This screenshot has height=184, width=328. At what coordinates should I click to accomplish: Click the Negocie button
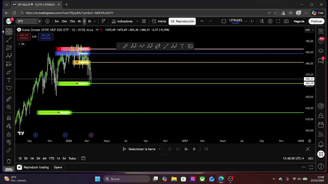[299, 21]
